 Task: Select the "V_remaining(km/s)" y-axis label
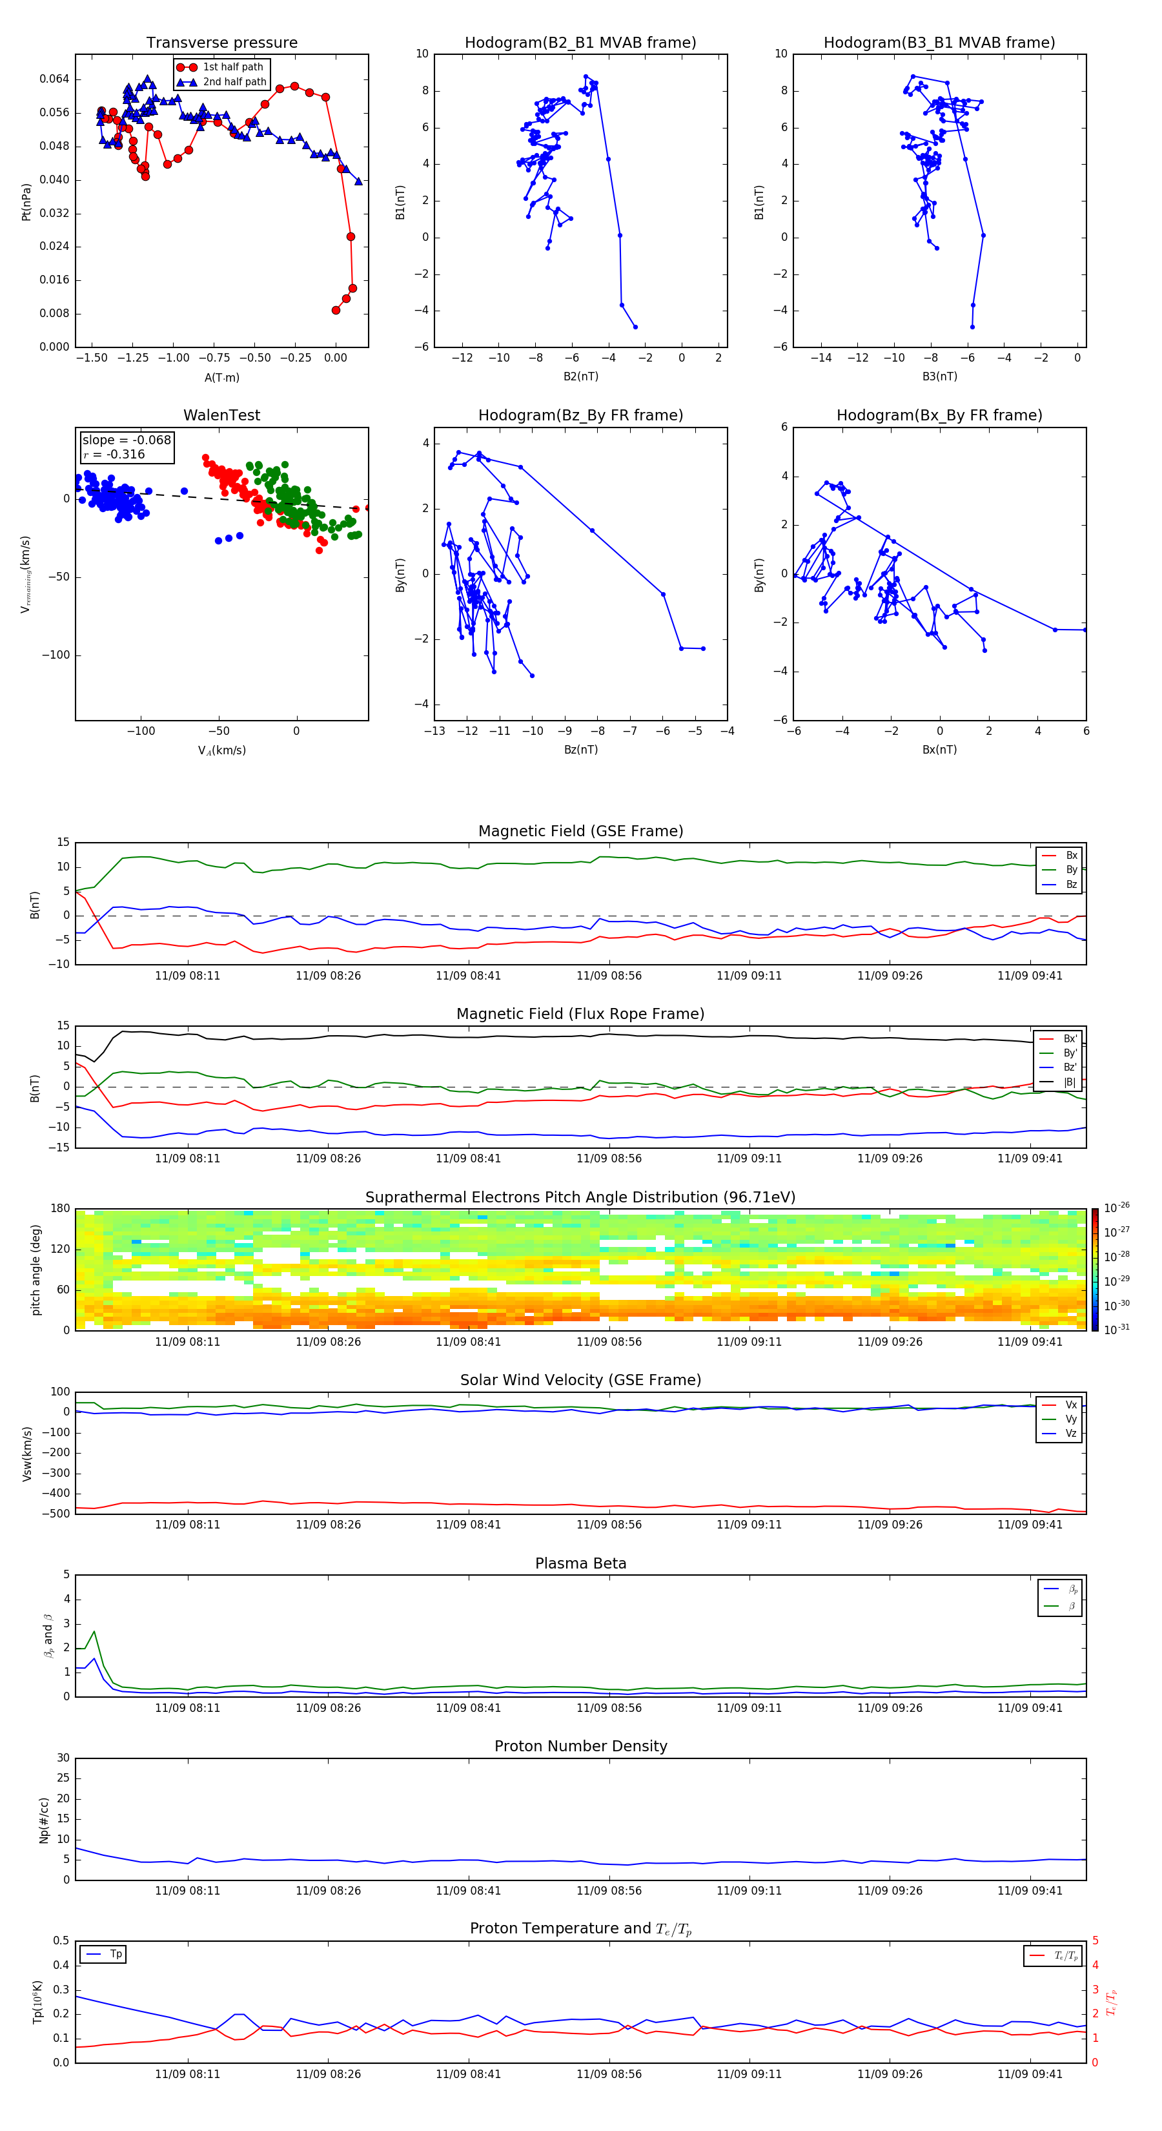pos(26,574)
